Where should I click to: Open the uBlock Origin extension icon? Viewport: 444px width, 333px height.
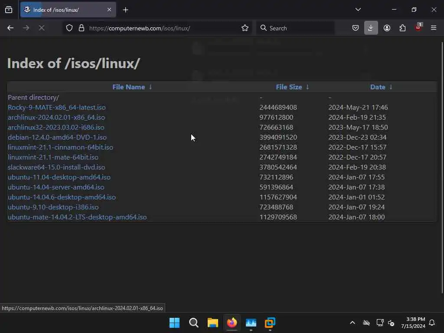pyautogui.click(x=418, y=27)
